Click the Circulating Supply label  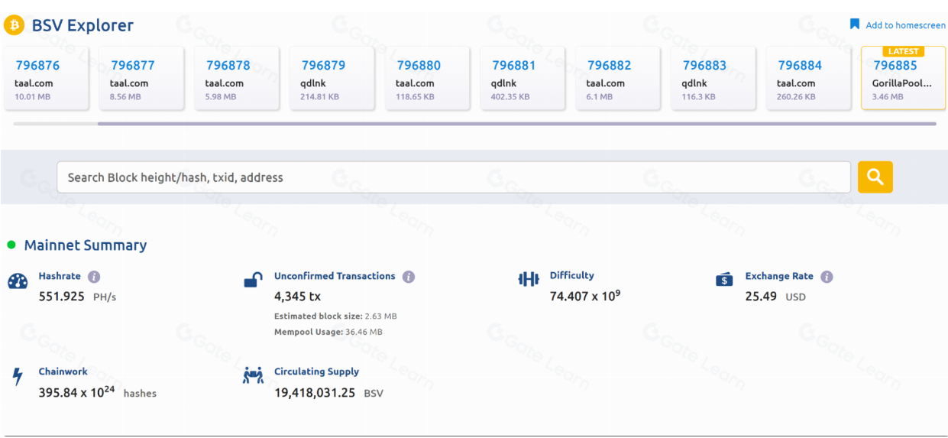coord(316,371)
